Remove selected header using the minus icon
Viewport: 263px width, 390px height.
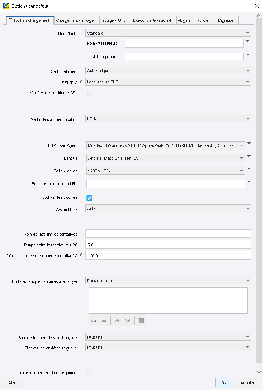coord(104,320)
